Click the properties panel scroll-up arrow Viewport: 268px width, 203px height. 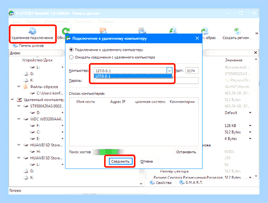(256, 59)
